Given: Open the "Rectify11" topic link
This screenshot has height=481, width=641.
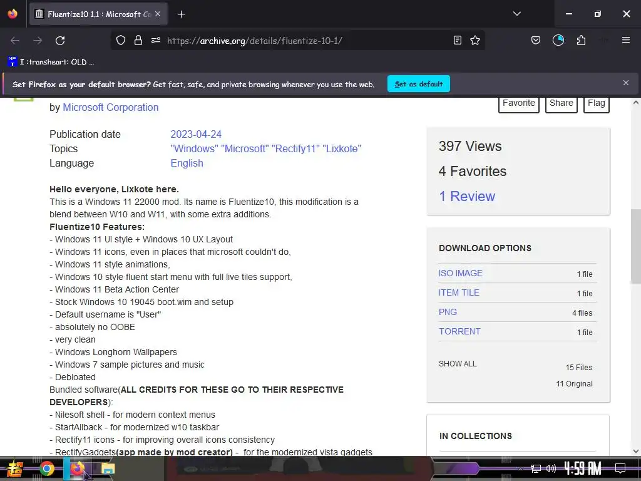Looking at the screenshot, I should [295, 148].
